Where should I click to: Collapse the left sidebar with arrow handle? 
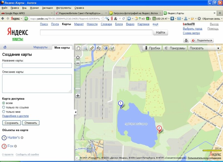[76, 112]
